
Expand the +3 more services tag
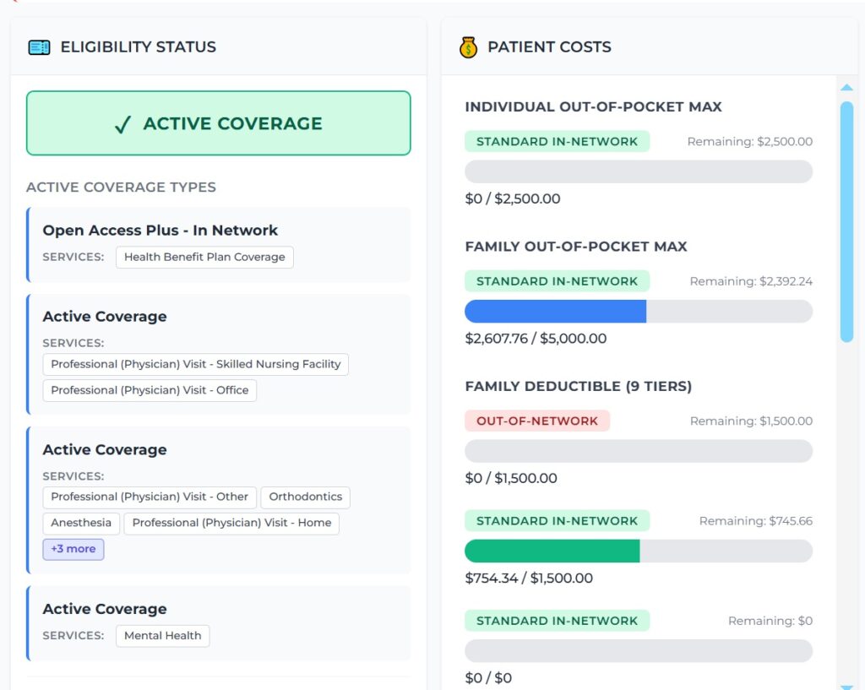(73, 549)
